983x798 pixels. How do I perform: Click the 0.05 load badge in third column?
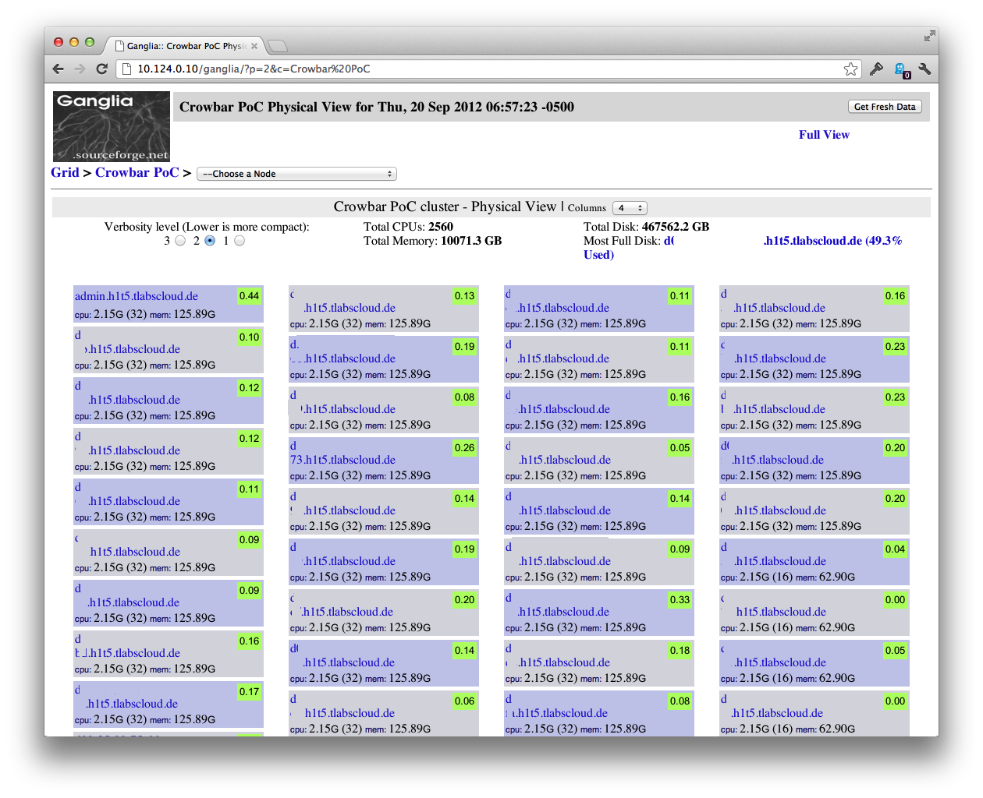pos(680,448)
